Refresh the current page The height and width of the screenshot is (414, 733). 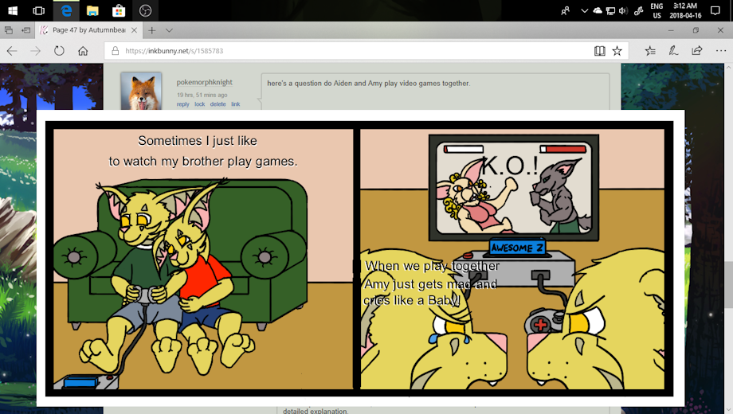point(59,51)
